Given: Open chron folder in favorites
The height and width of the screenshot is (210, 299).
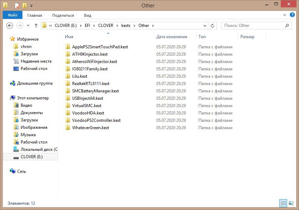Looking at the screenshot, I should coord(26,47).
